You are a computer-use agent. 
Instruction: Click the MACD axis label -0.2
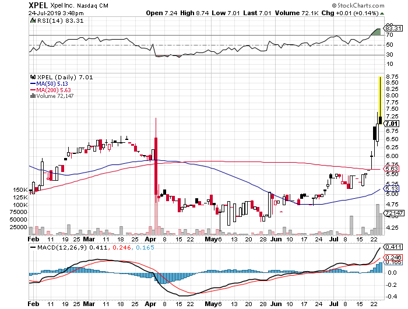click(392, 285)
